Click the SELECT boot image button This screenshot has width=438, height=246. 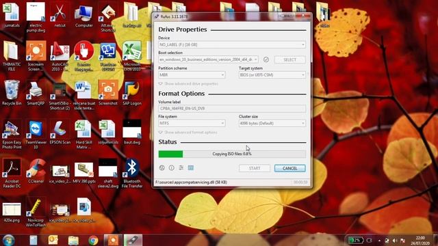[x=289, y=59]
